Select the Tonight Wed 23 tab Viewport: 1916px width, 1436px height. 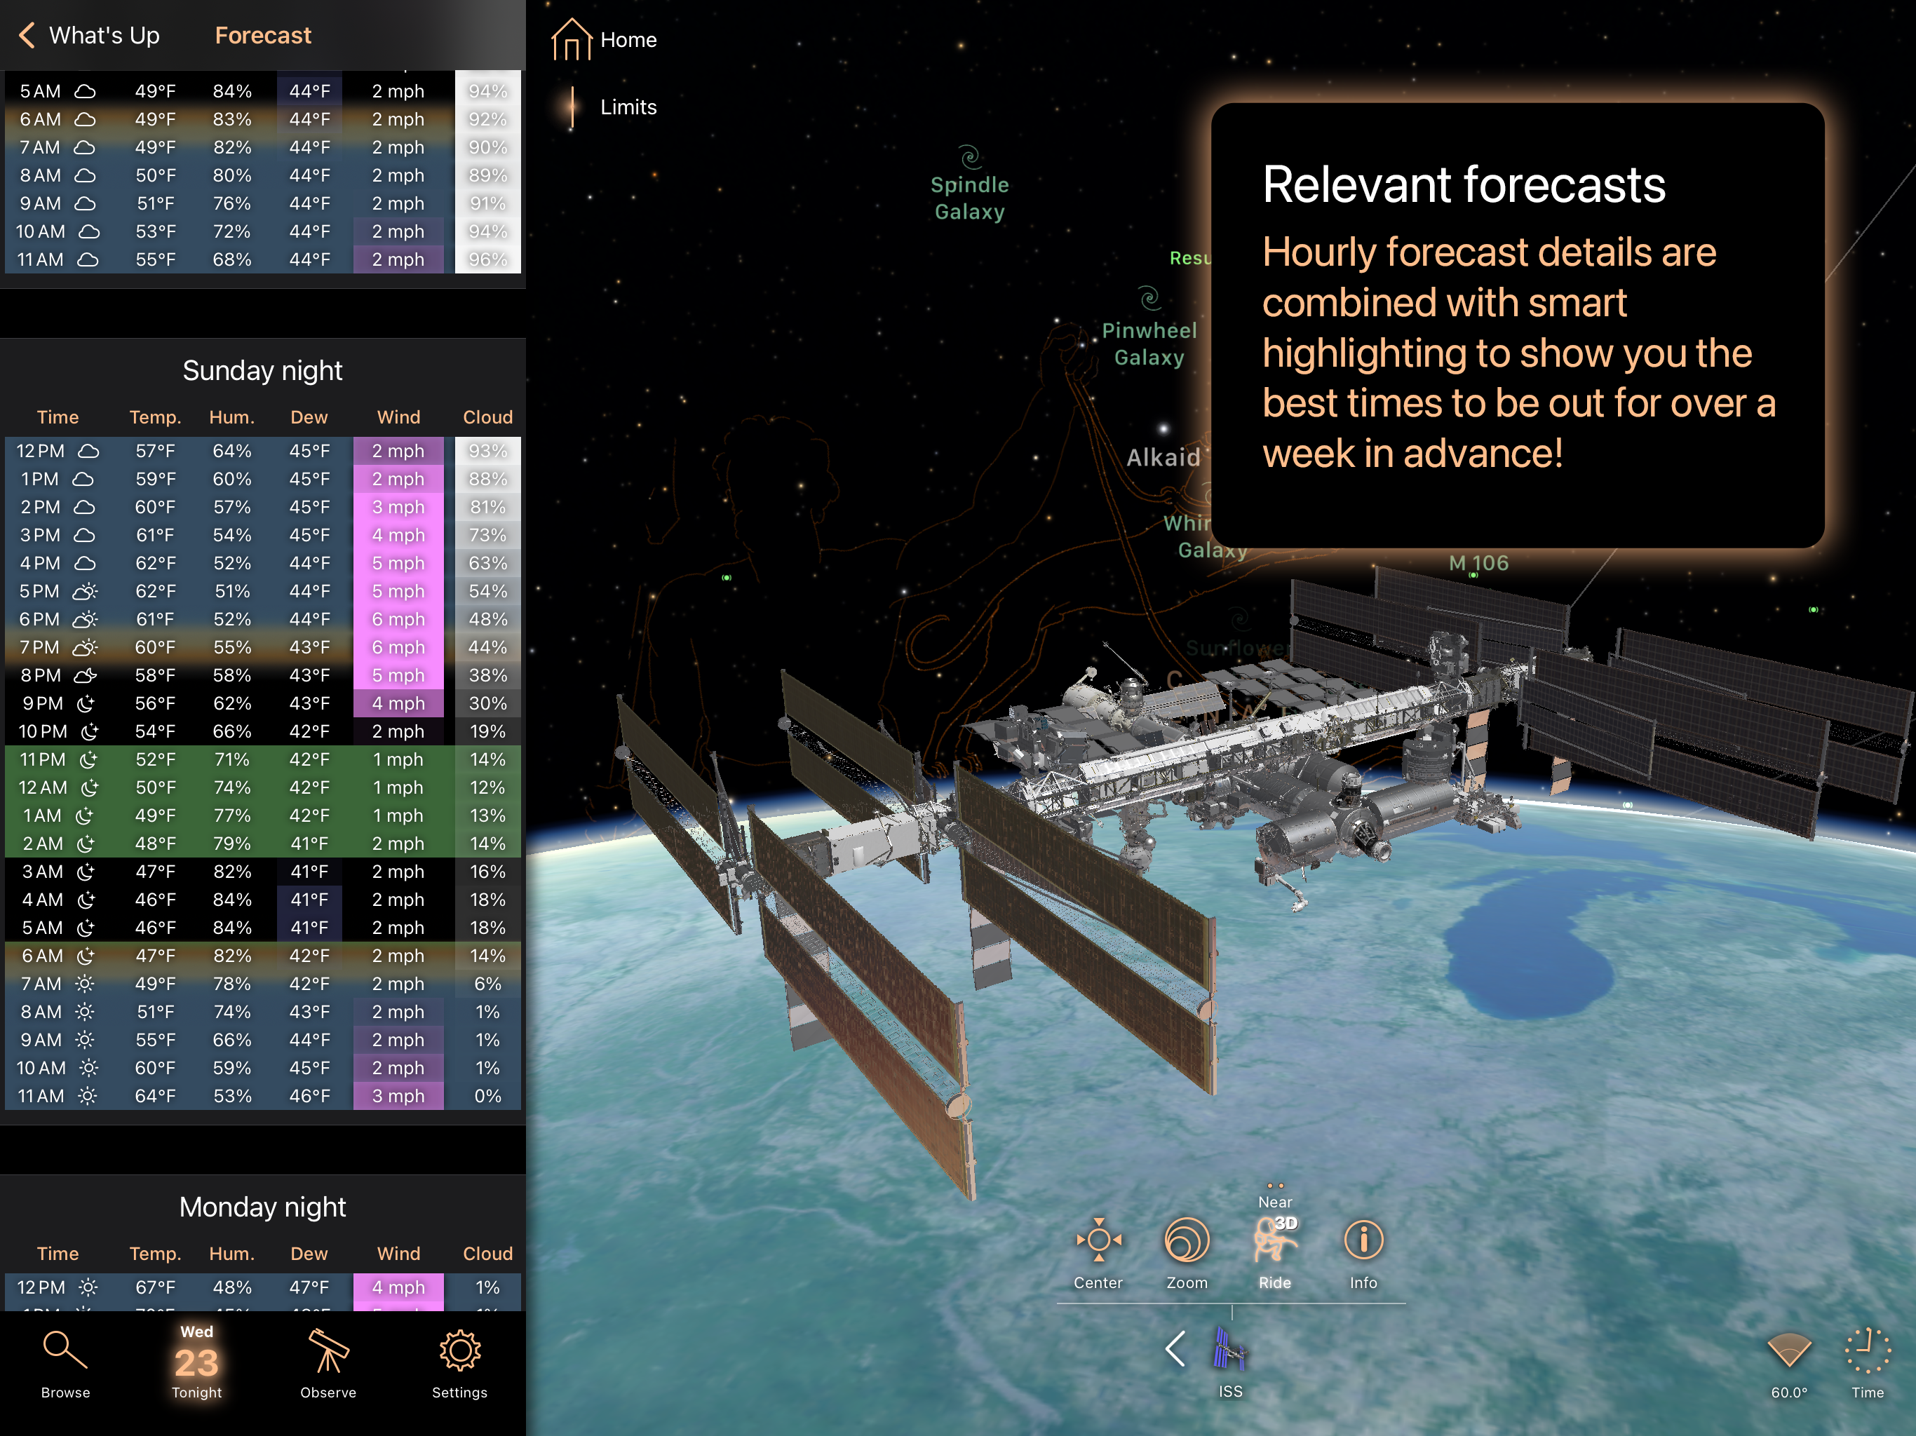click(x=196, y=1362)
